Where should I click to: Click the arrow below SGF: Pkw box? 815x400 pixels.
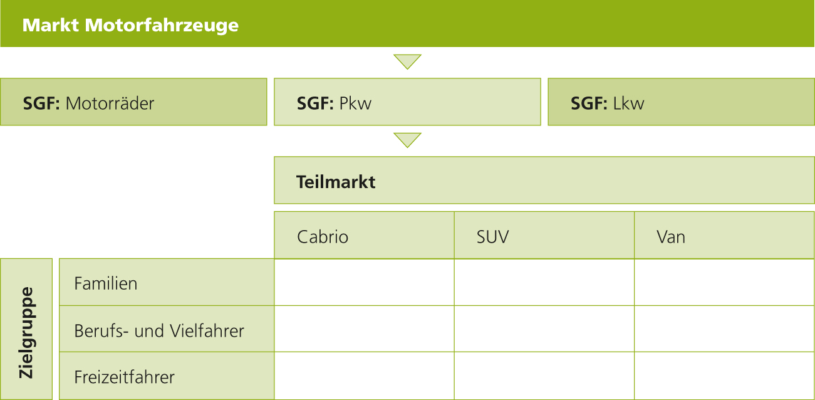tap(407, 140)
